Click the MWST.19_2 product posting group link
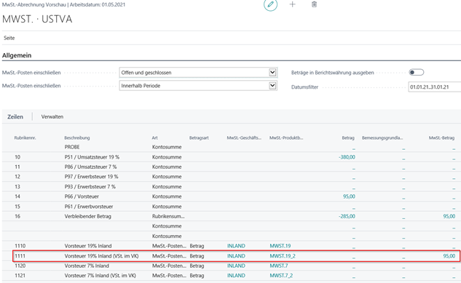The height and width of the screenshot is (283, 461). tap(283, 256)
